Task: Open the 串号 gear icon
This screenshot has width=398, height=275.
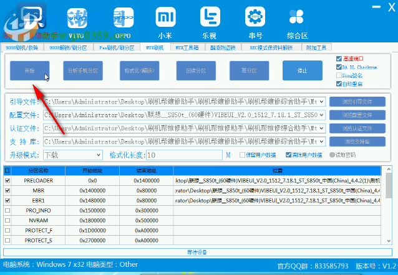Action: [x=255, y=17]
